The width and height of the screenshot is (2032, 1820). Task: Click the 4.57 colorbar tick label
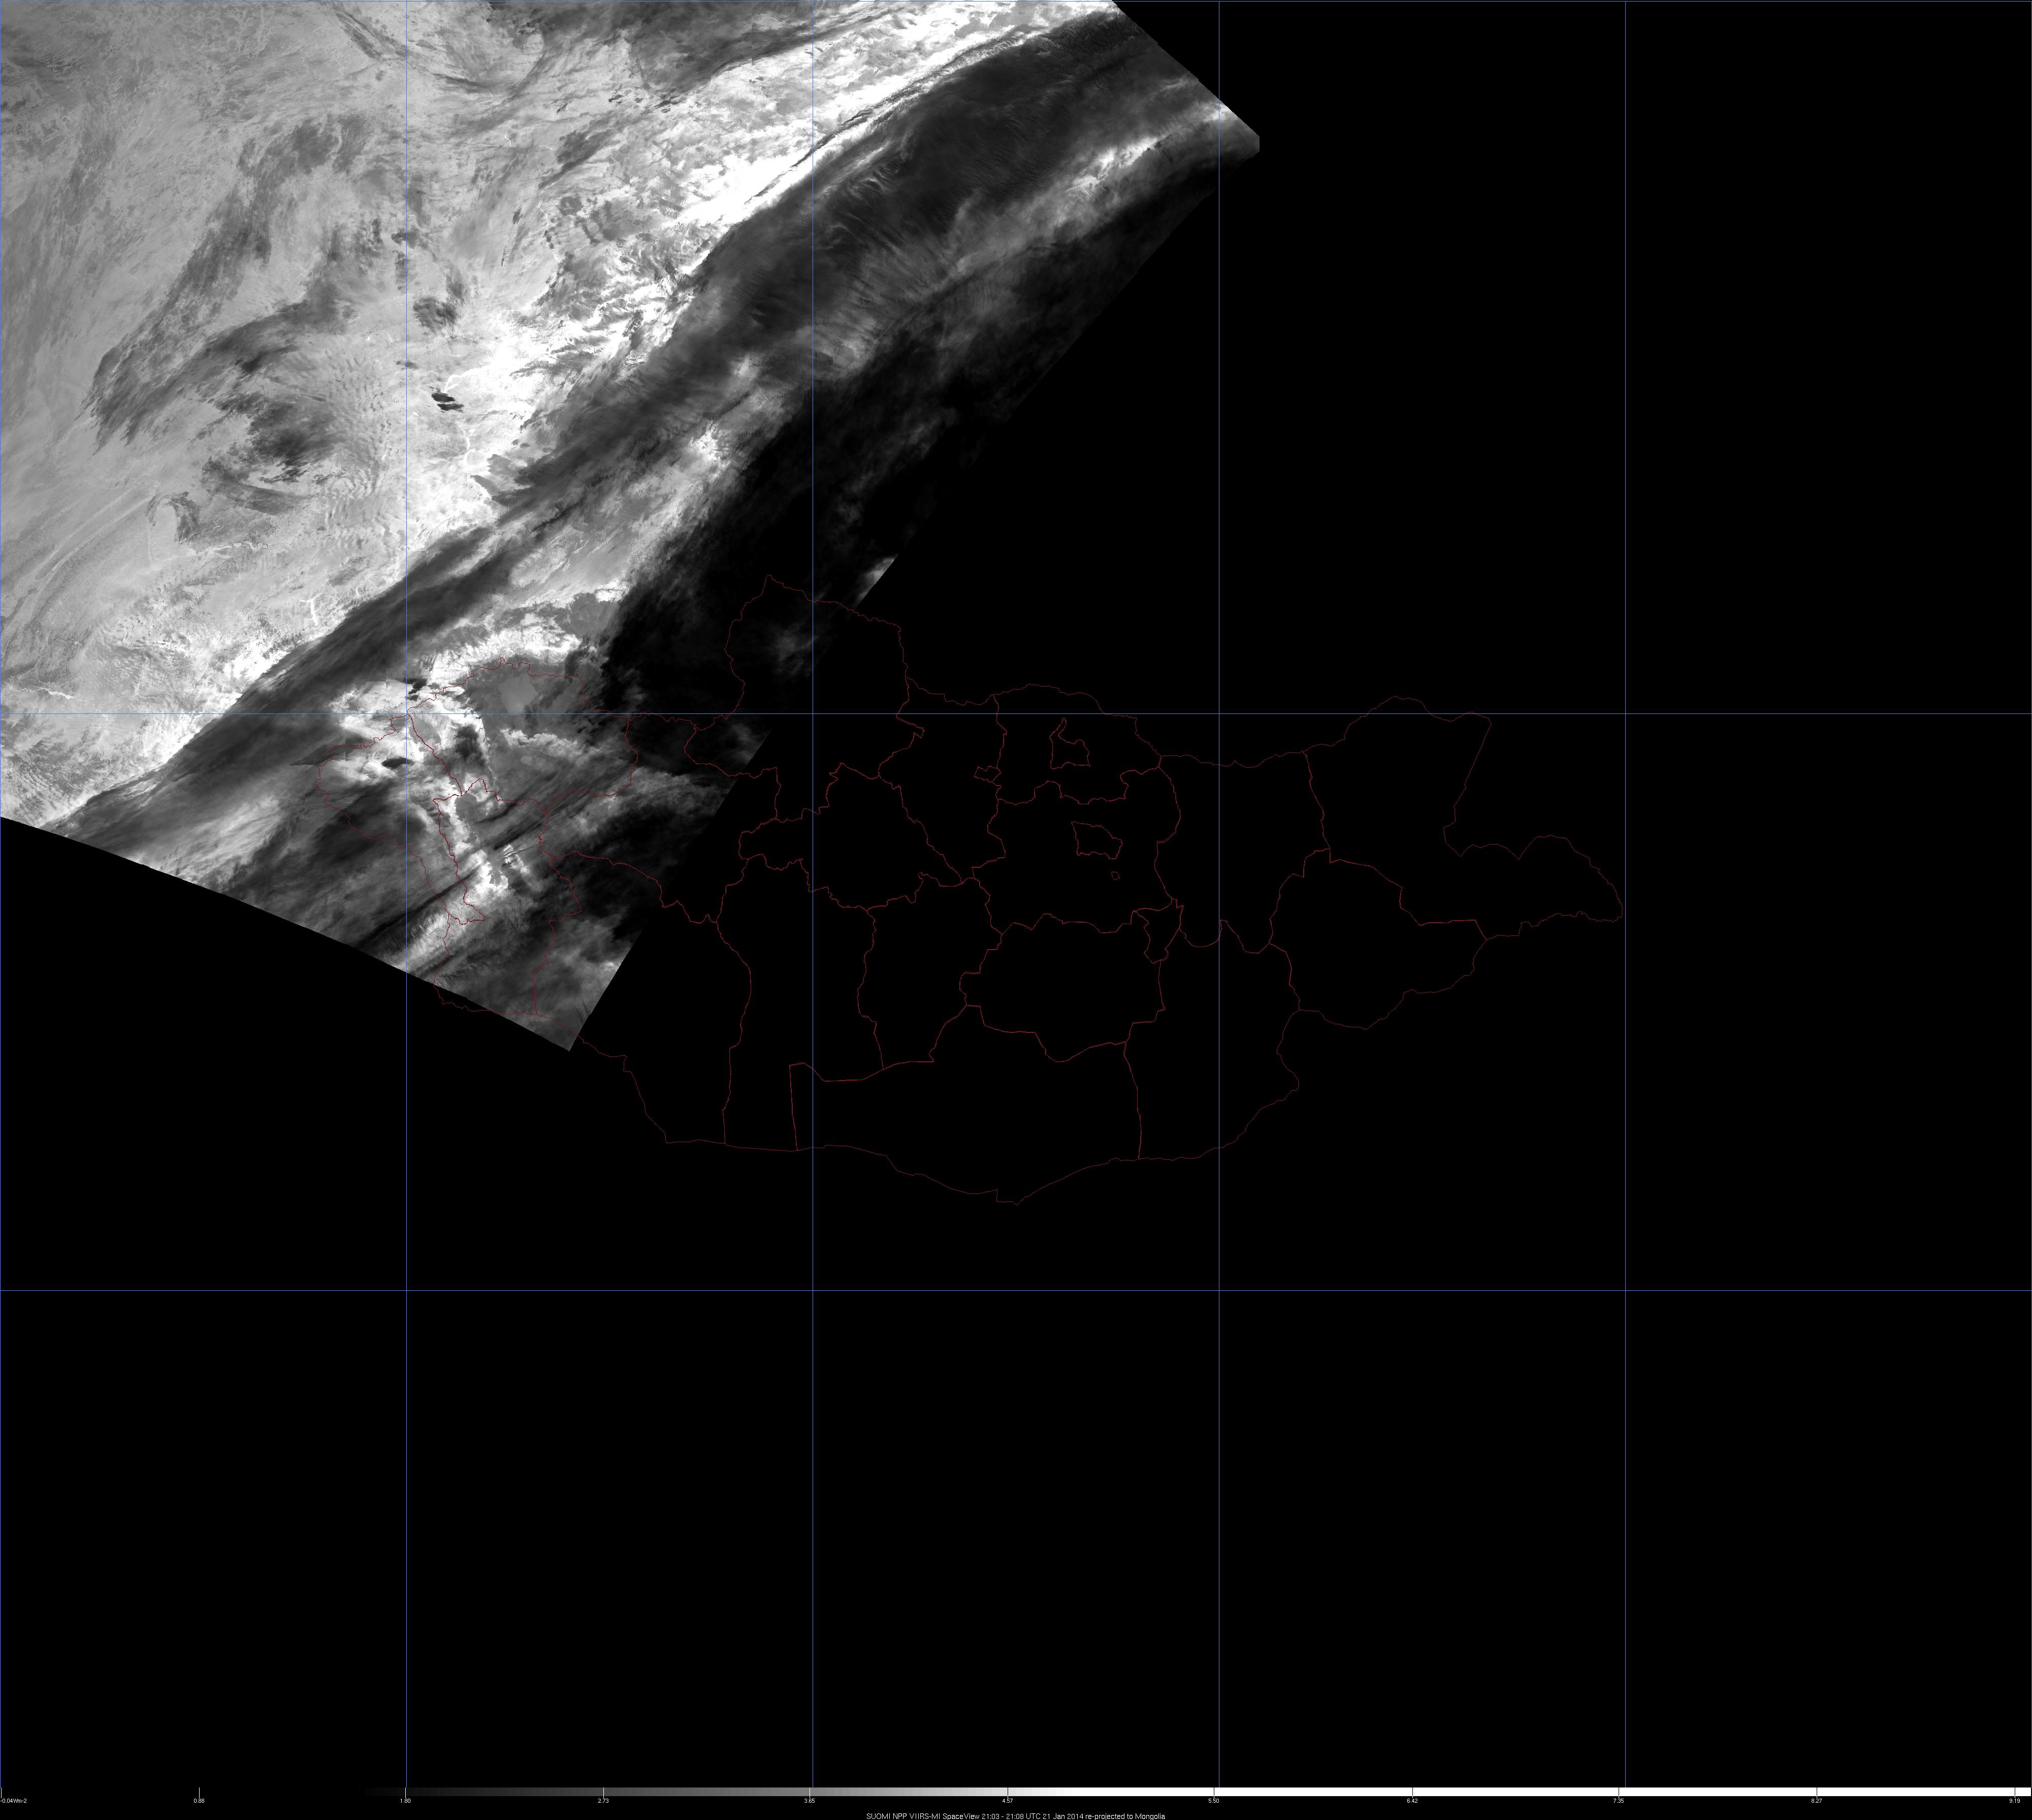[1008, 1801]
